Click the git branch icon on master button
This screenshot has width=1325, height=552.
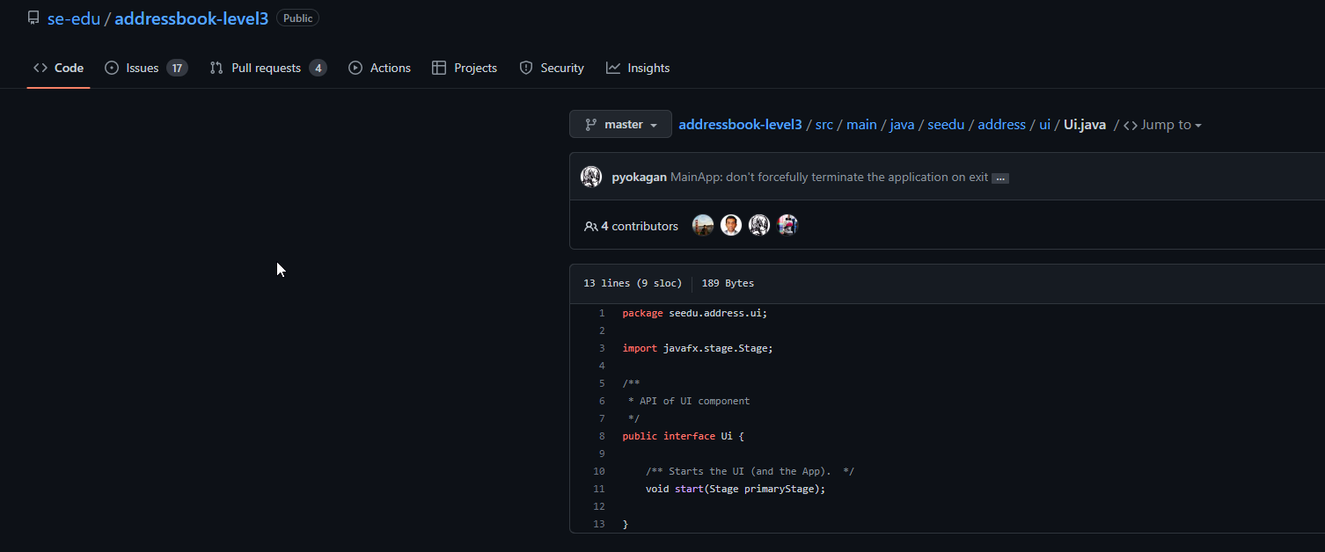coord(591,125)
